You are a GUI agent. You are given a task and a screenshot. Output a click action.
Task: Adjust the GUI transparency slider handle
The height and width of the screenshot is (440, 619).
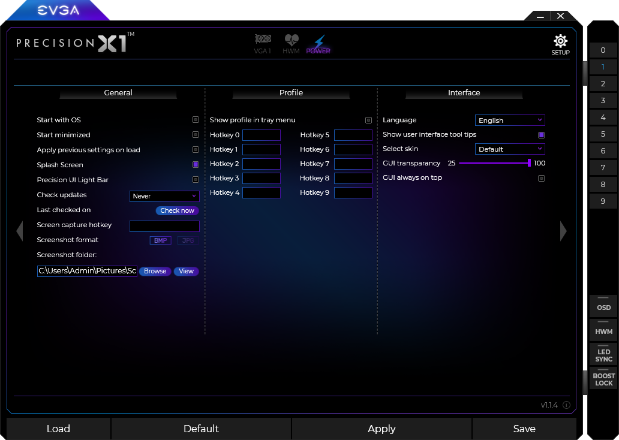[529, 163]
